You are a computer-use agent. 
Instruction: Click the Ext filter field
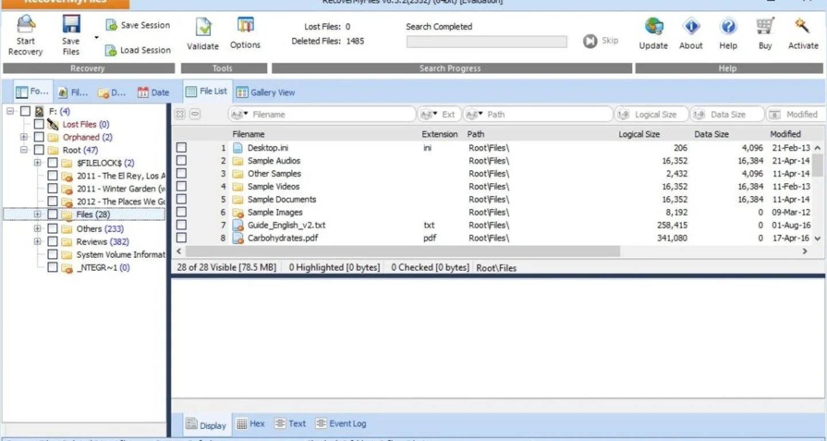pos(439,114)
